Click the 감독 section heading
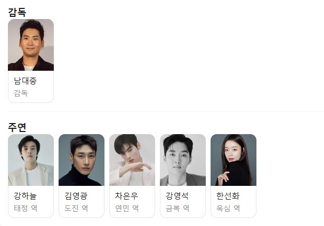324x226 pixels. [x=17, y=12]
